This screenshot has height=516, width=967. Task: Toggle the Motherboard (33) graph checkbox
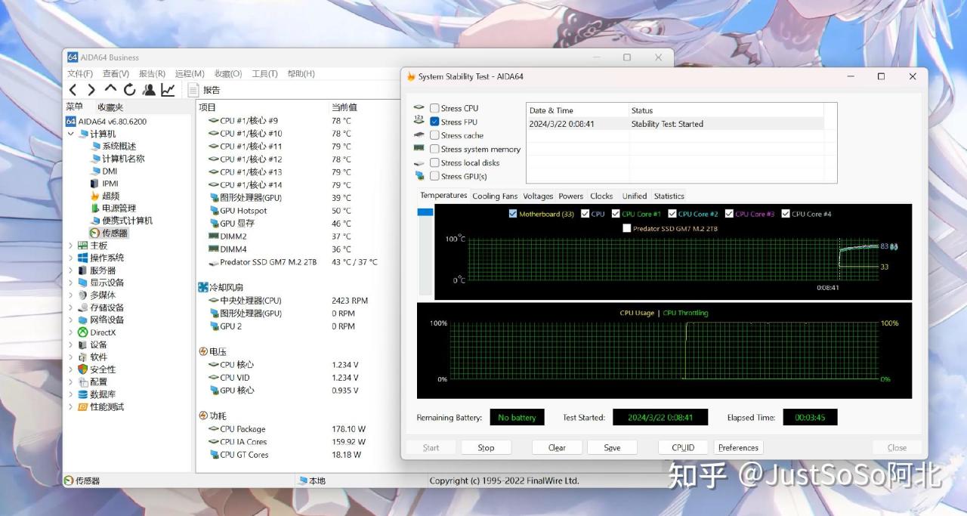(x=514, y=214)
